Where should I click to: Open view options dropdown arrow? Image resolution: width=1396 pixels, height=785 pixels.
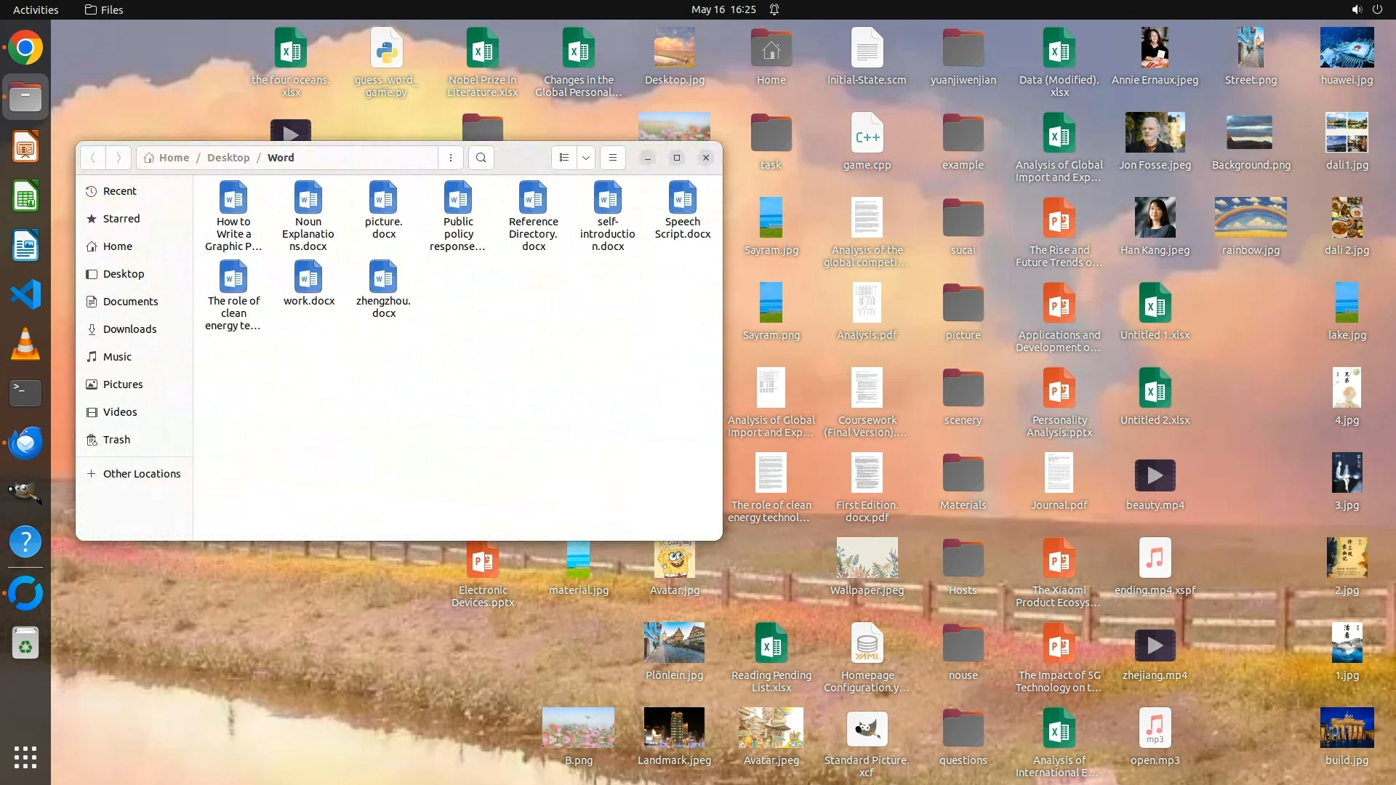(x=585, y=158)
